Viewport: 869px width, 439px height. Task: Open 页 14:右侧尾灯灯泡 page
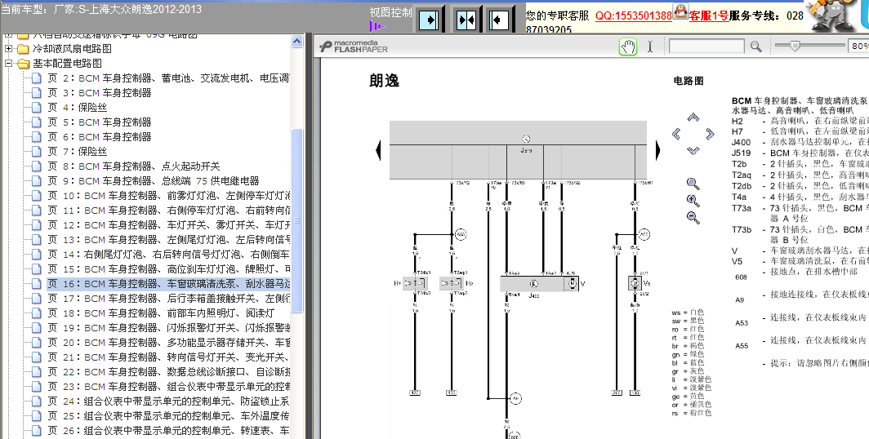click(x=168, y=255)
